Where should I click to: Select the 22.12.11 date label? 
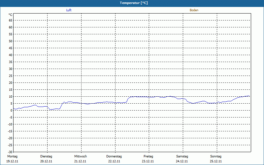(x=114, y=161)
